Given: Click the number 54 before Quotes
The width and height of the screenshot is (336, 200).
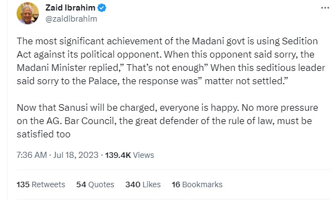Looking at the screenshot, I should tap(81, 184).
